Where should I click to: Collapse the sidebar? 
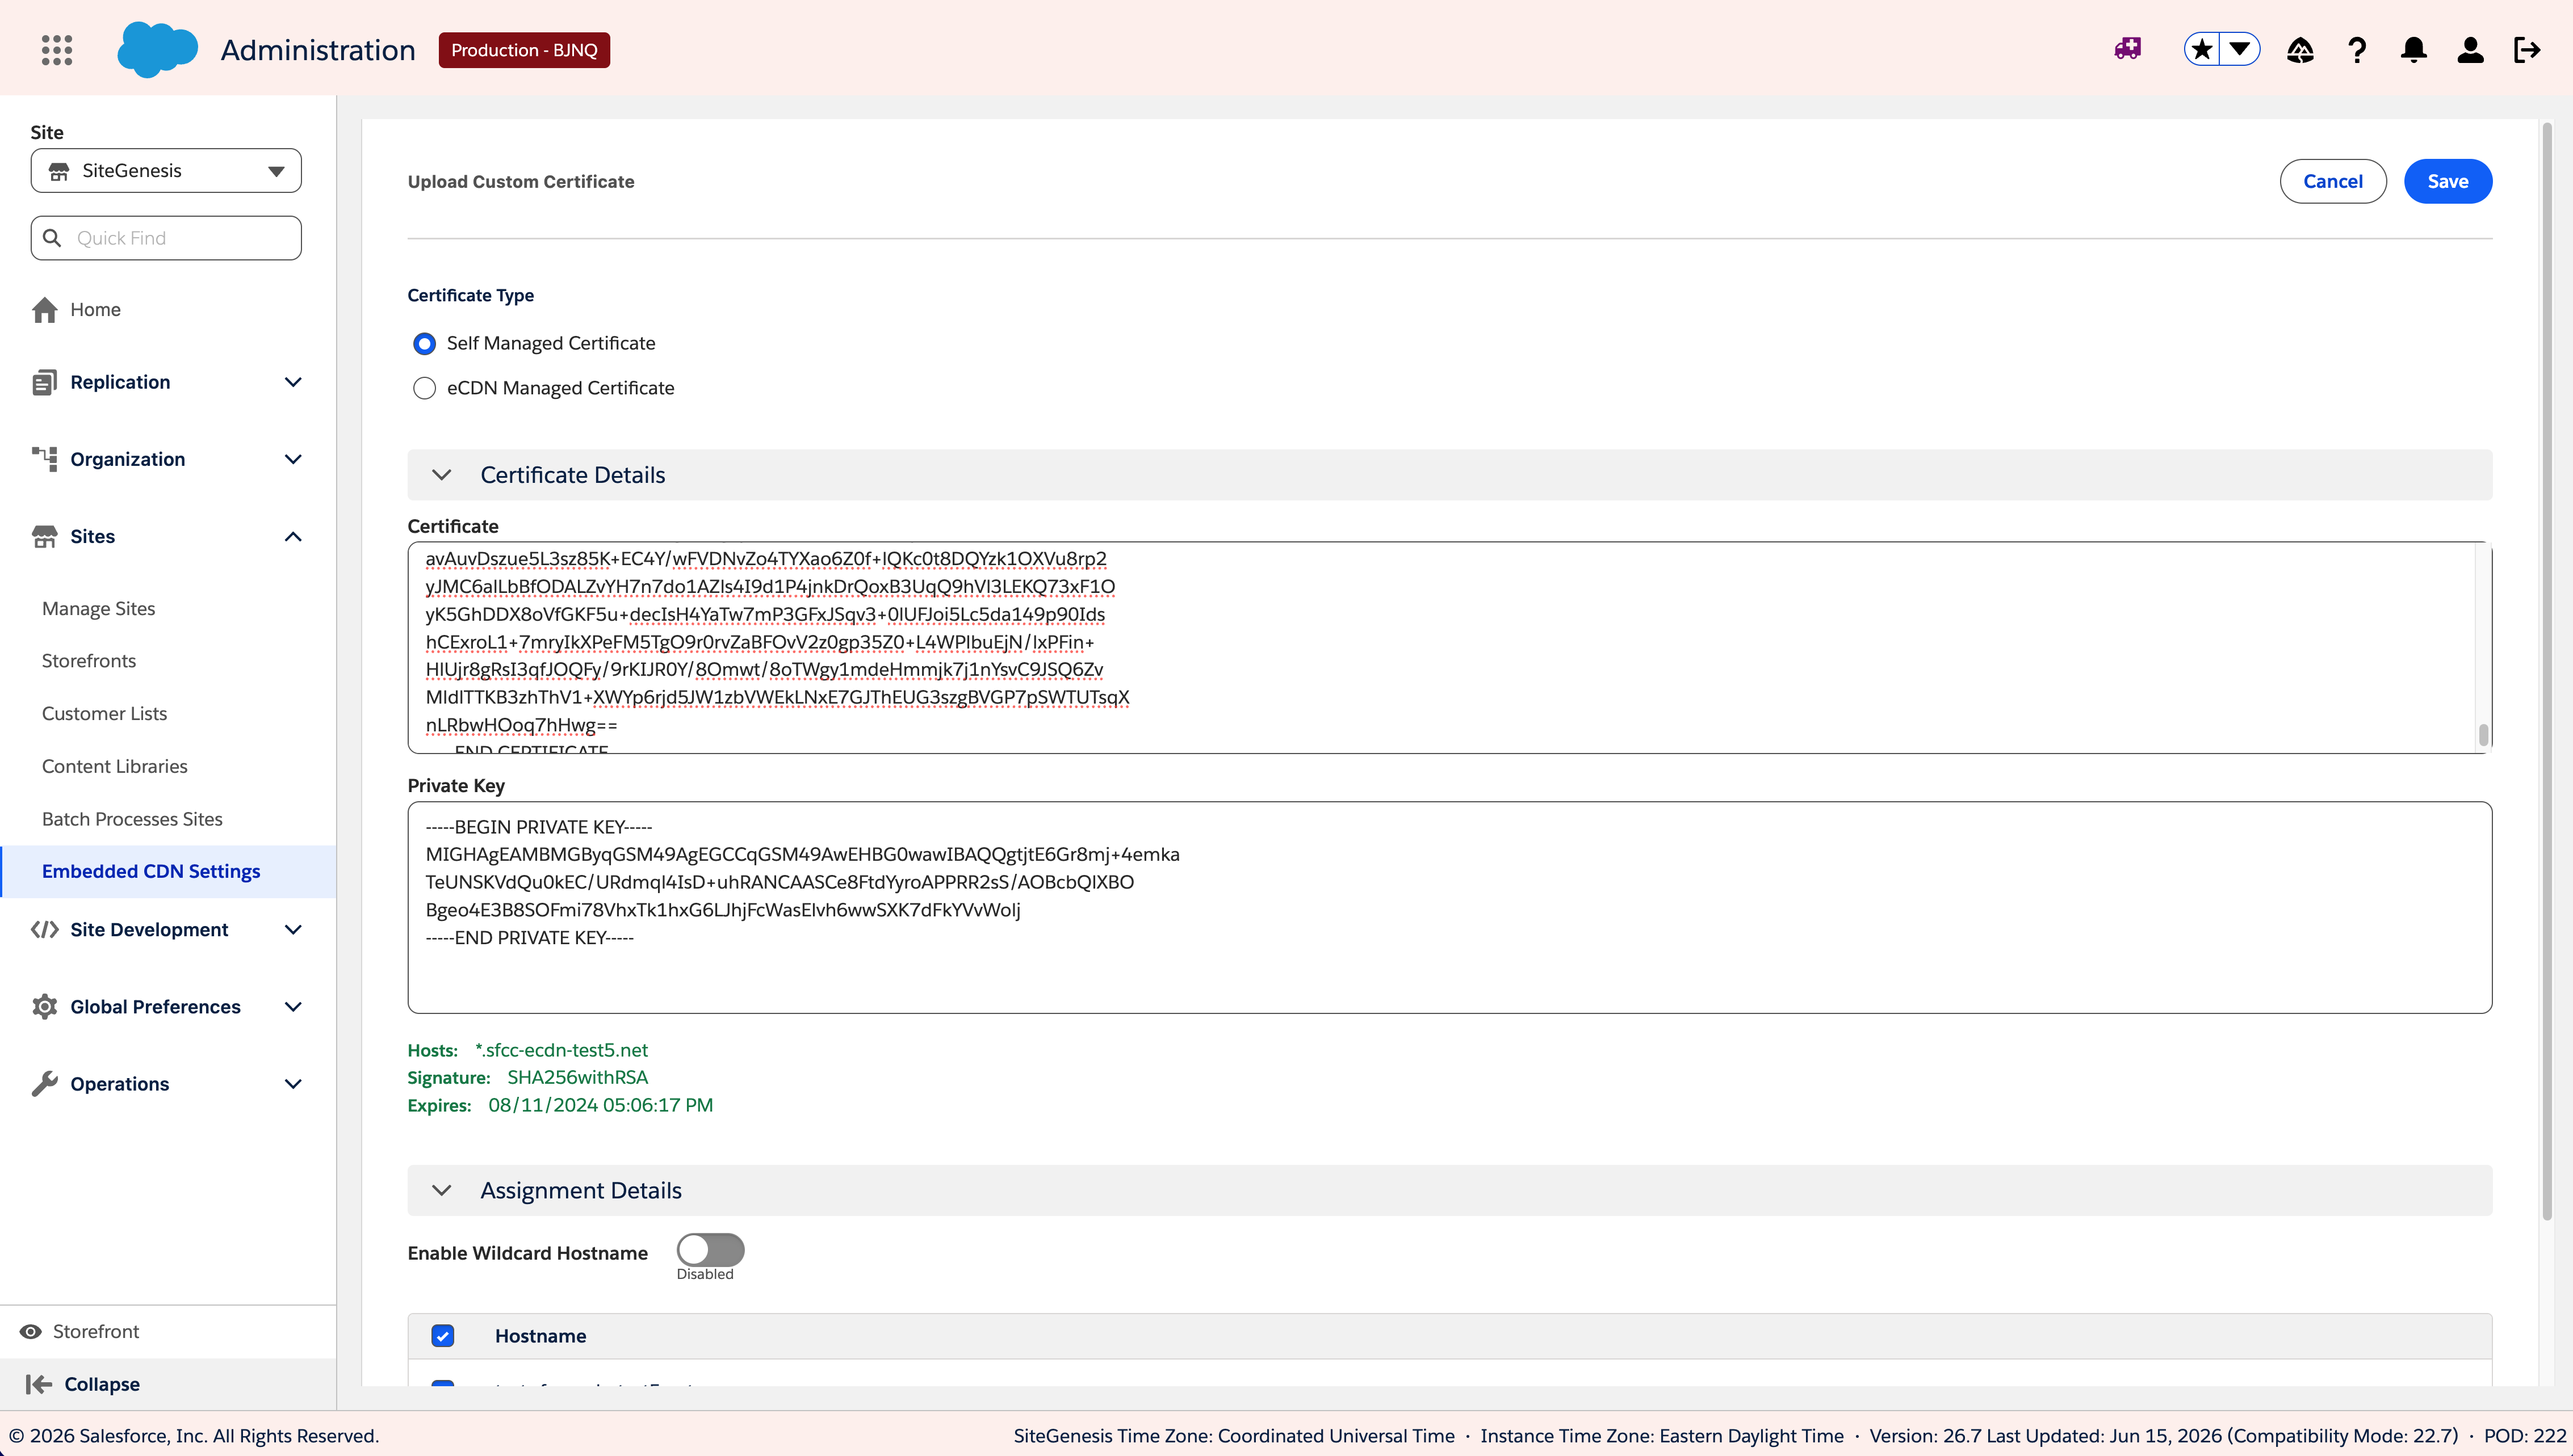[102, 1385]
